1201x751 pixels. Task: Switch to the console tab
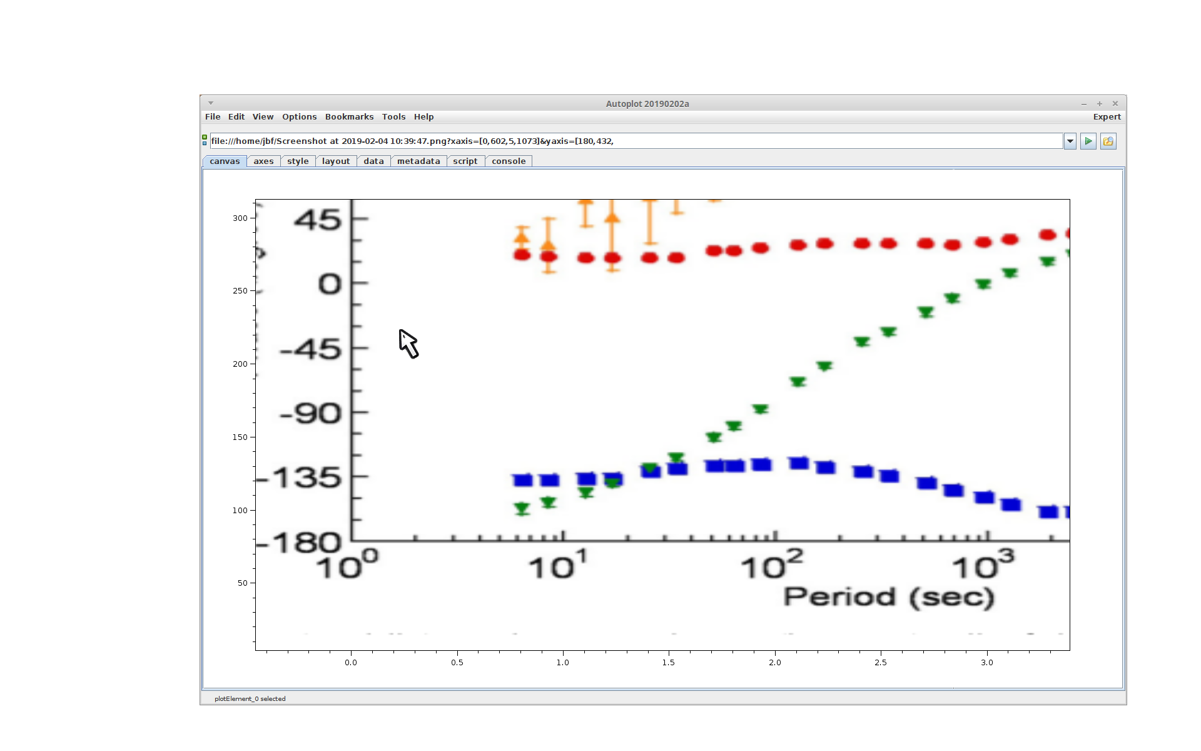click(509, 161)
